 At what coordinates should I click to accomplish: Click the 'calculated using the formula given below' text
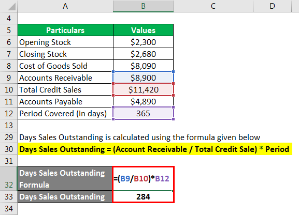point(186,137)
